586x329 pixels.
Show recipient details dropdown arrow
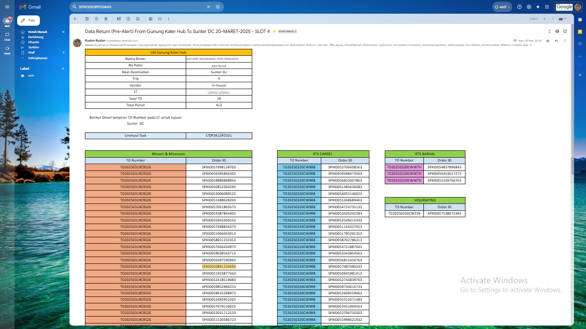531,45
